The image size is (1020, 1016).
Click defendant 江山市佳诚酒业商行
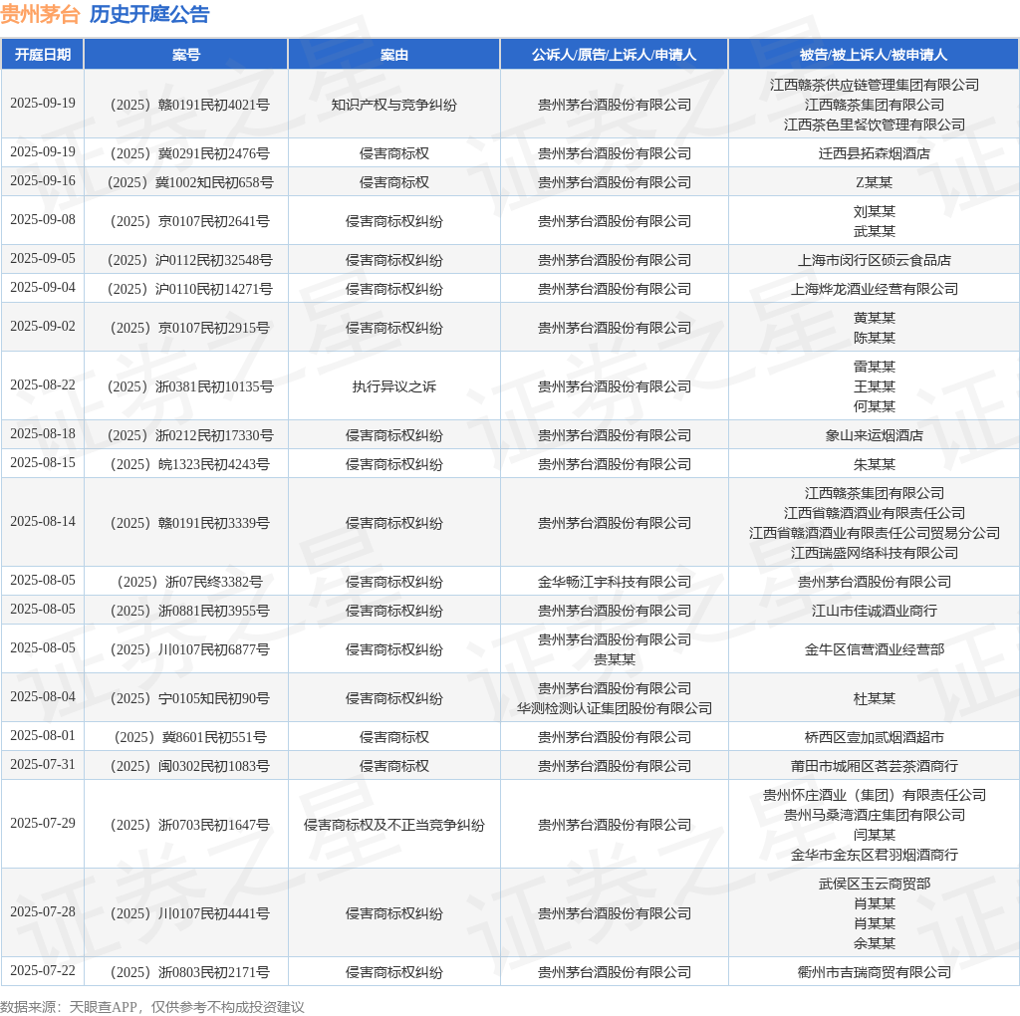pyautogui.click(x=875, y=611)
